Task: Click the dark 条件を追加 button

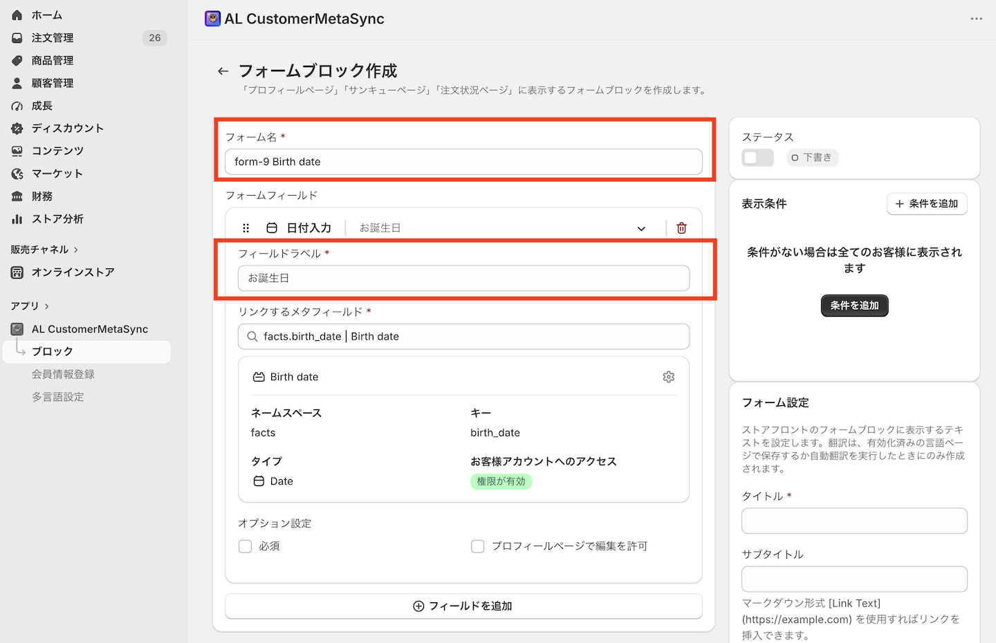Action: [855, 306]
